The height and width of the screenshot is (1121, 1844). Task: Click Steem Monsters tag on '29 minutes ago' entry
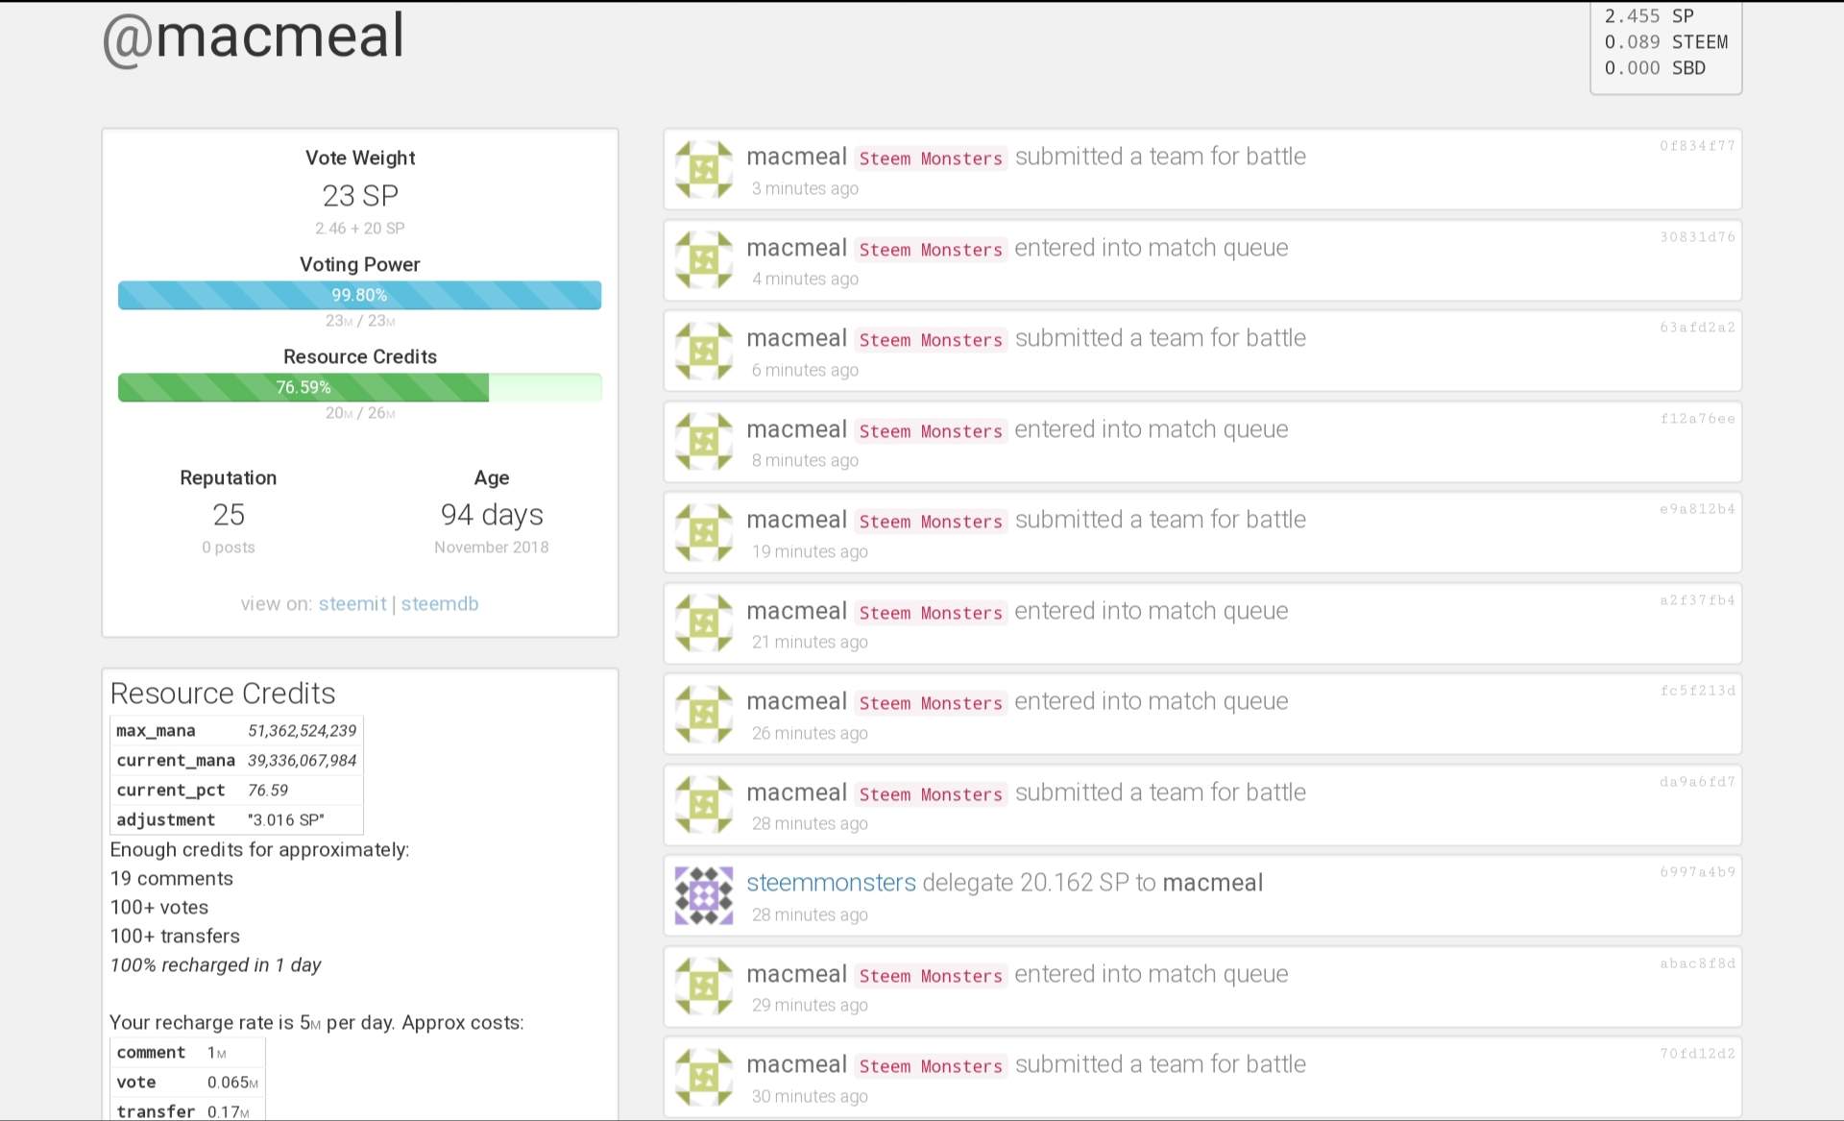(930, 976)
